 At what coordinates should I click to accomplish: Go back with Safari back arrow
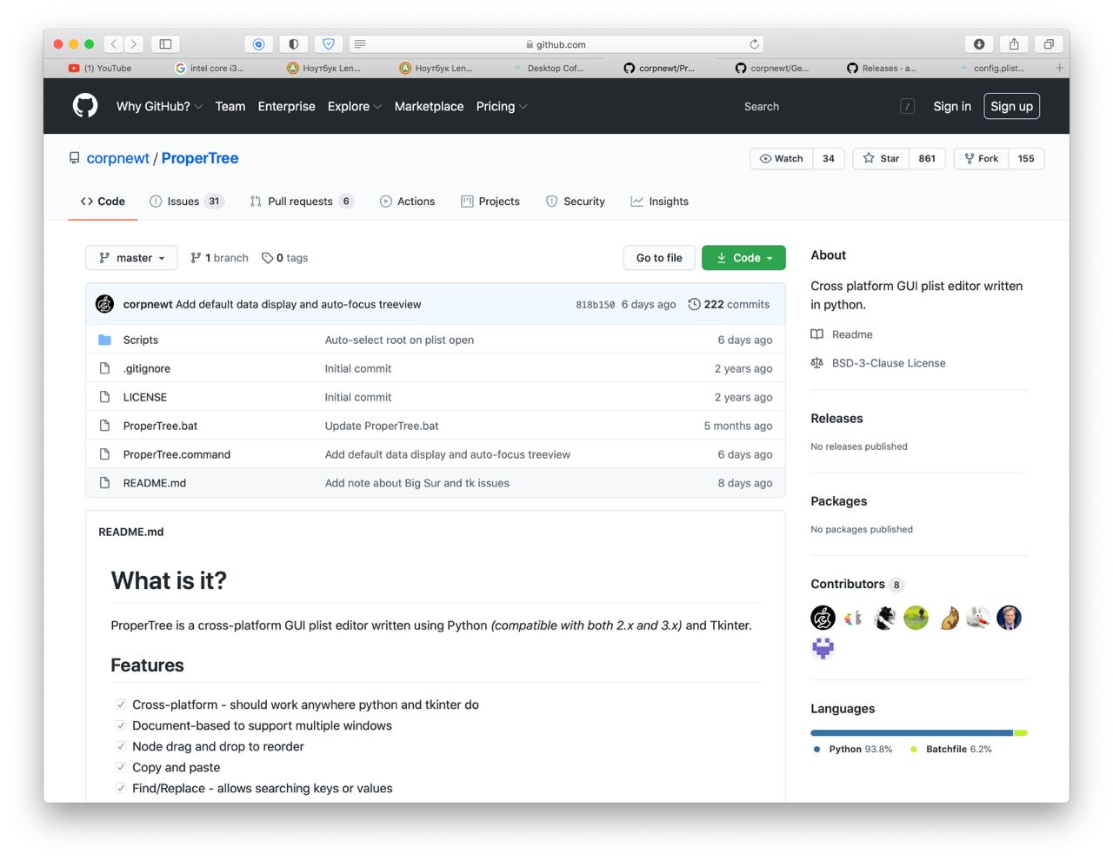[x=113, y=43]
